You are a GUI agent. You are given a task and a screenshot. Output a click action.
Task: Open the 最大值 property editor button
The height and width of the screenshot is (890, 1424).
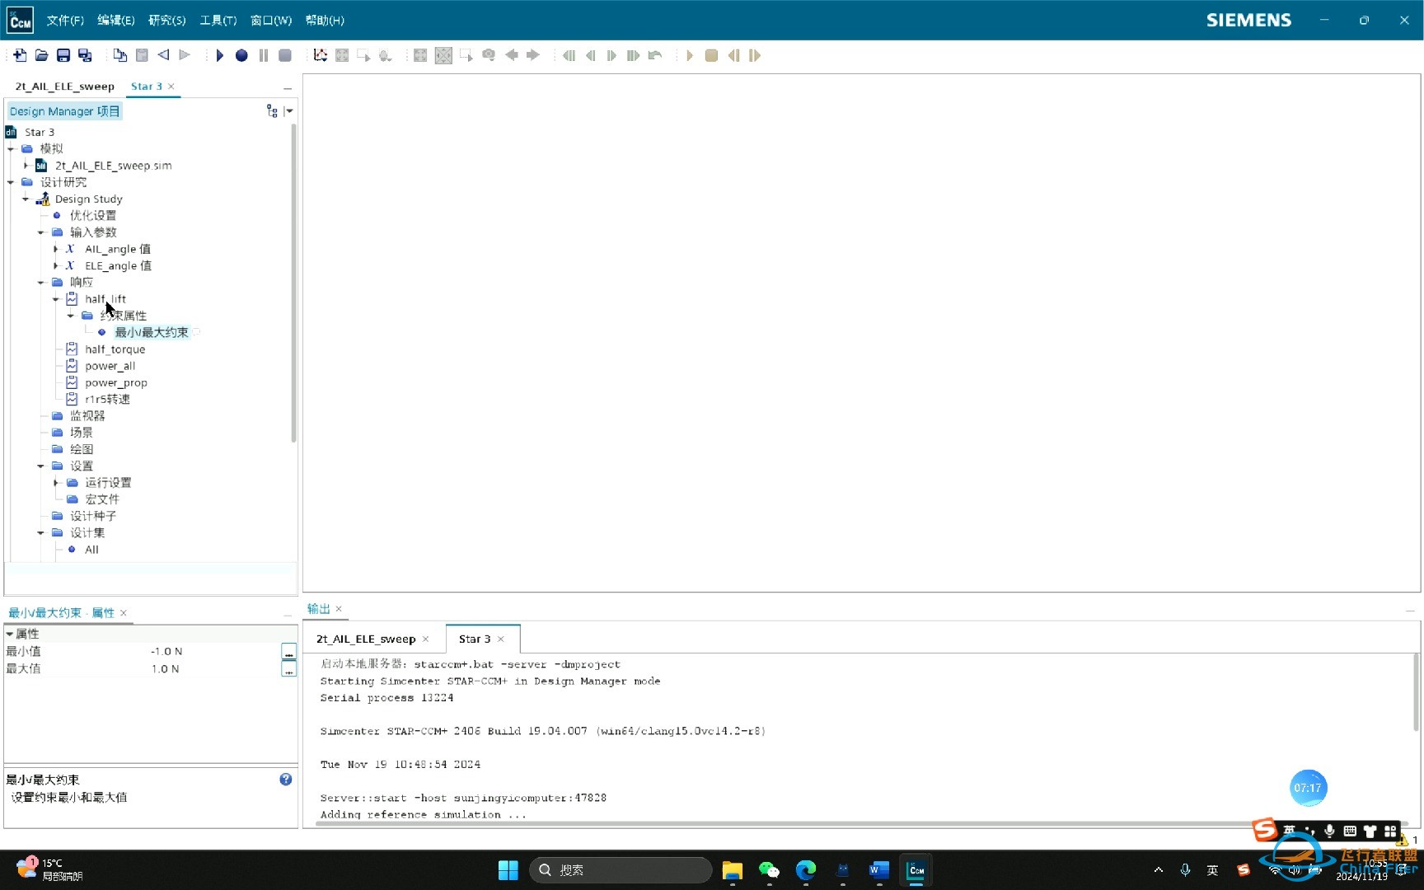pos(288,669)
